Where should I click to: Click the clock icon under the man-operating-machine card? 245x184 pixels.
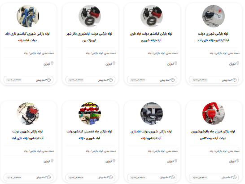[x=49, y=80]
